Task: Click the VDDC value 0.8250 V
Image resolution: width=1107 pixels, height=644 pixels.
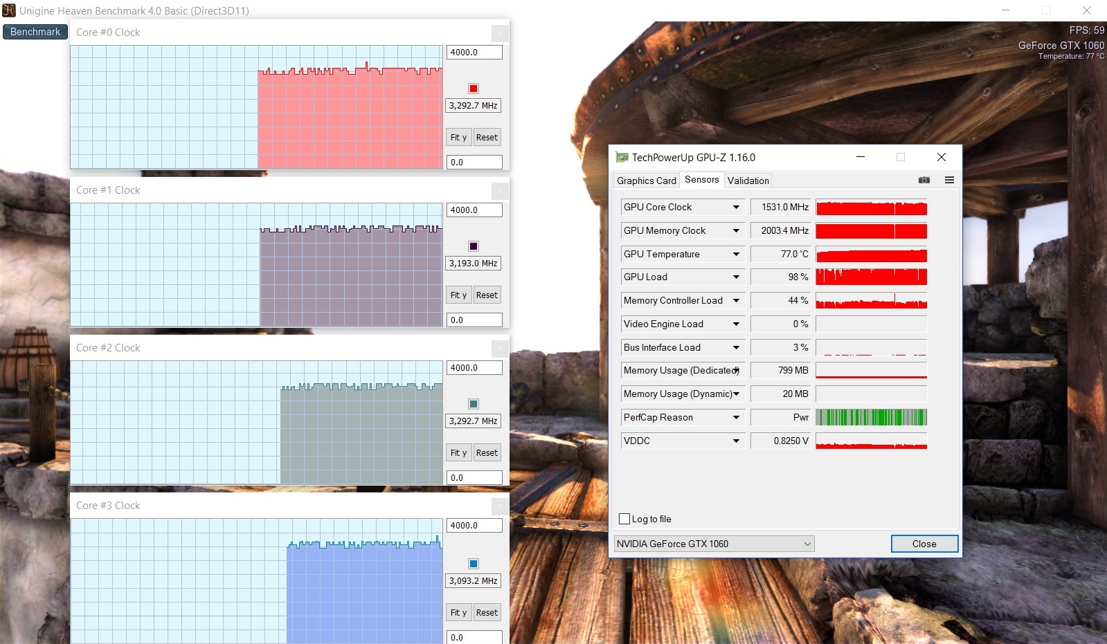Action: (781, 441)
